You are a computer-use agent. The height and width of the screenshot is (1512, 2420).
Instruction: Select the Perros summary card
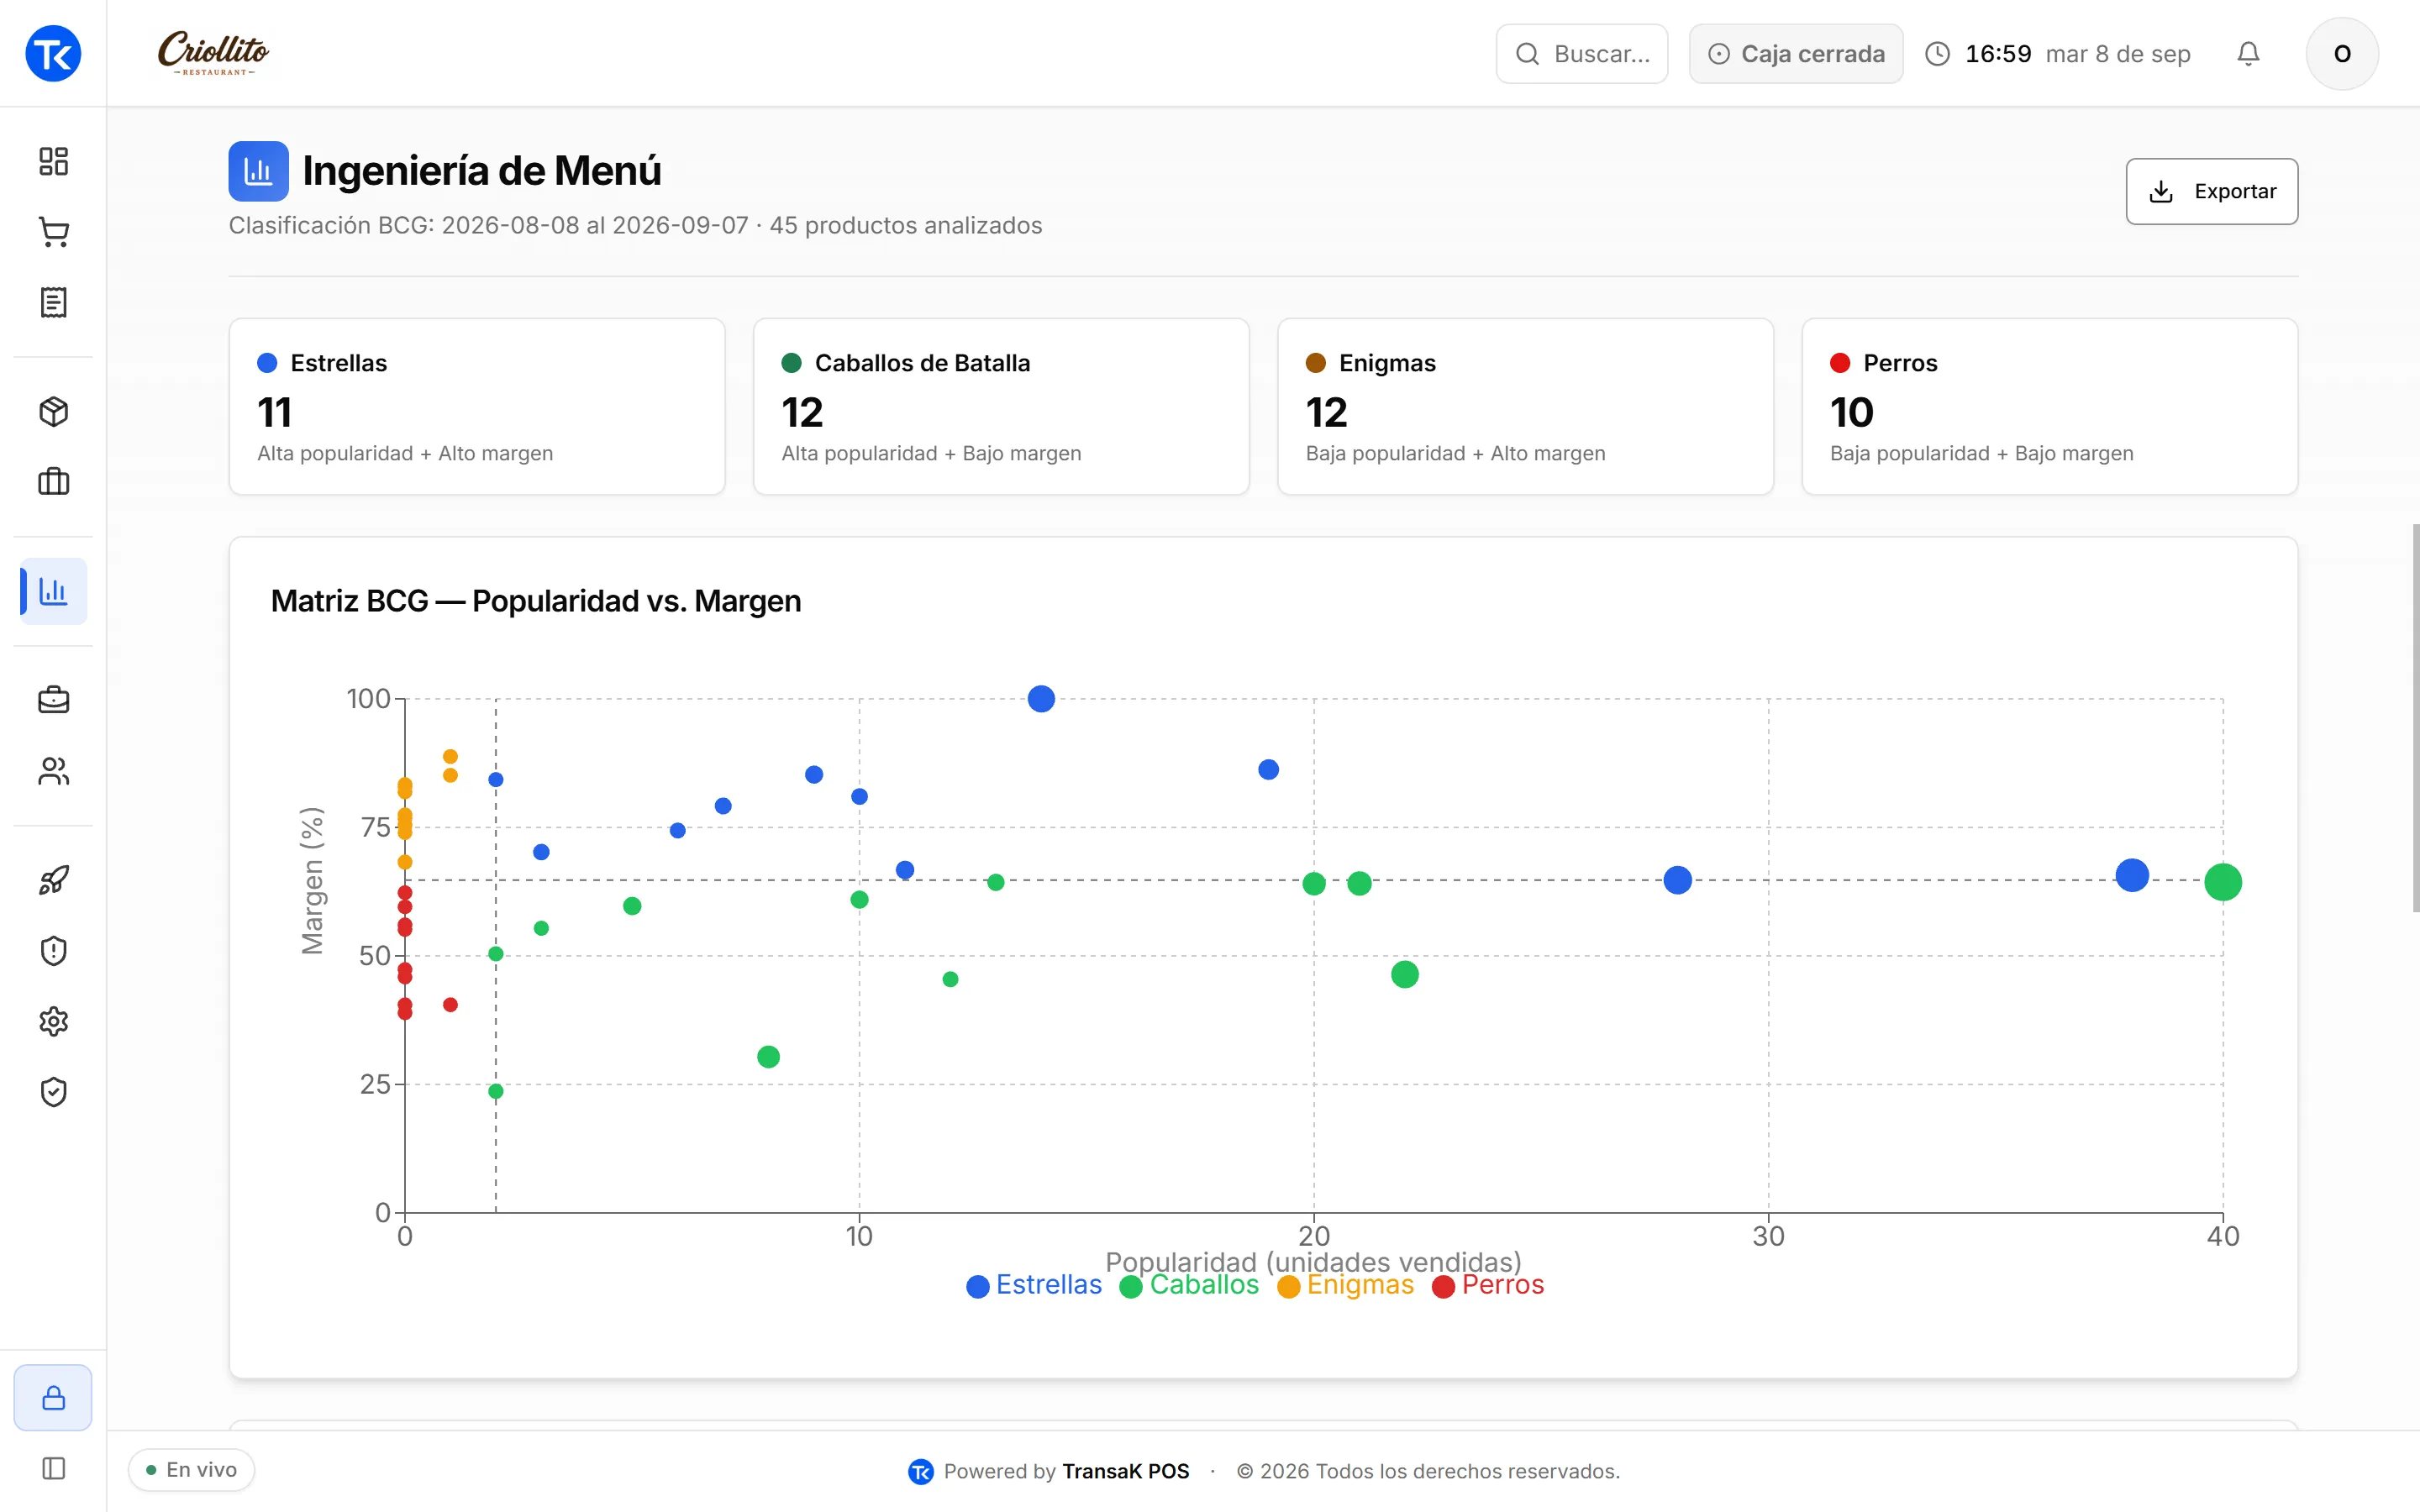click(2049, 406)
